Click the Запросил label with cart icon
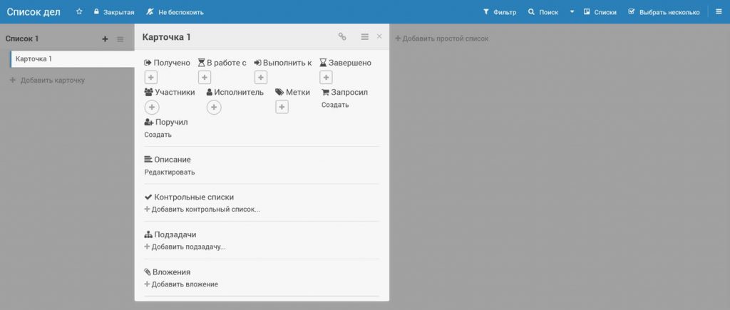730x310 pixels. (x=344, y=92)
